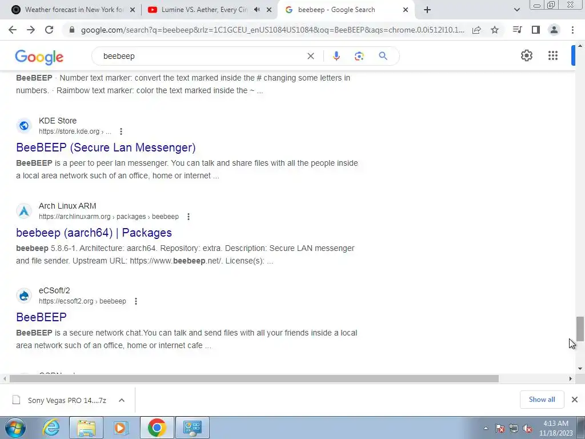Open Google apps grid
The image size is (585, 439).
553,55
